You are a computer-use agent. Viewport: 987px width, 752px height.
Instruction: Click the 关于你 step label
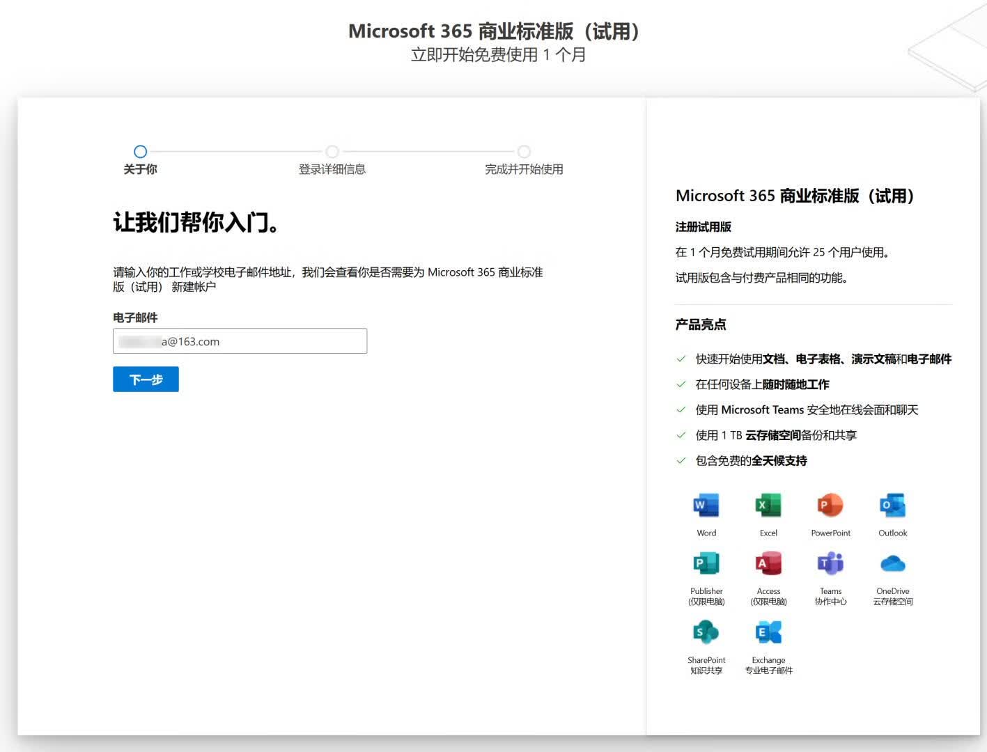[141, 169]
